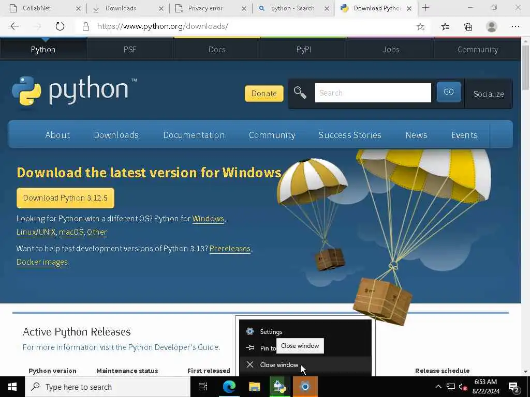
Task: Open Microsoft Edge from the taskbar
Action: point(229,387)
